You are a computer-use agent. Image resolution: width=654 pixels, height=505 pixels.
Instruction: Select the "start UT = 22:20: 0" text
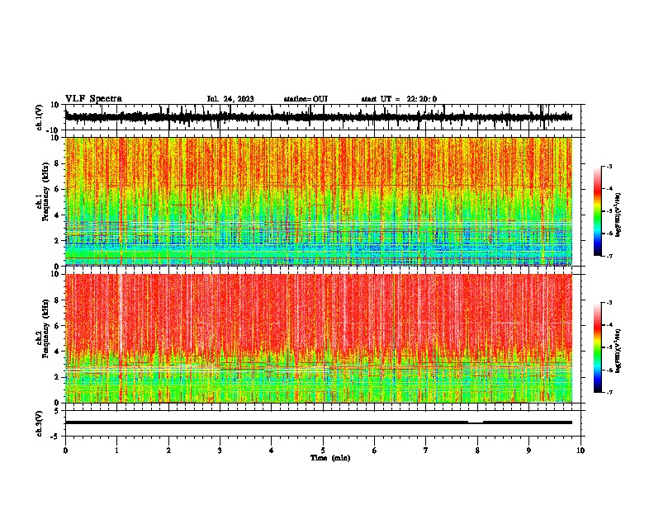tap(399, 99)
